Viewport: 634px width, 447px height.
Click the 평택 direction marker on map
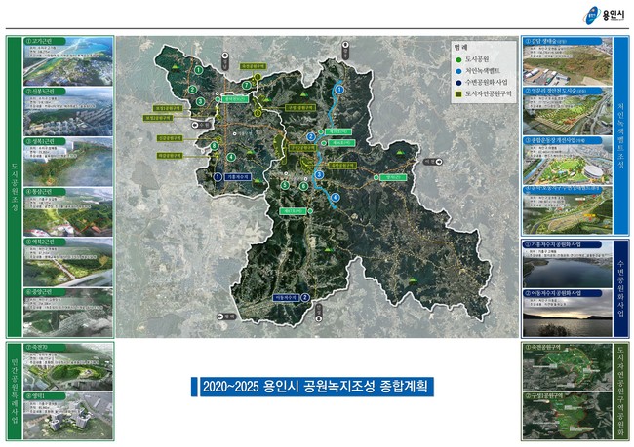226,317
